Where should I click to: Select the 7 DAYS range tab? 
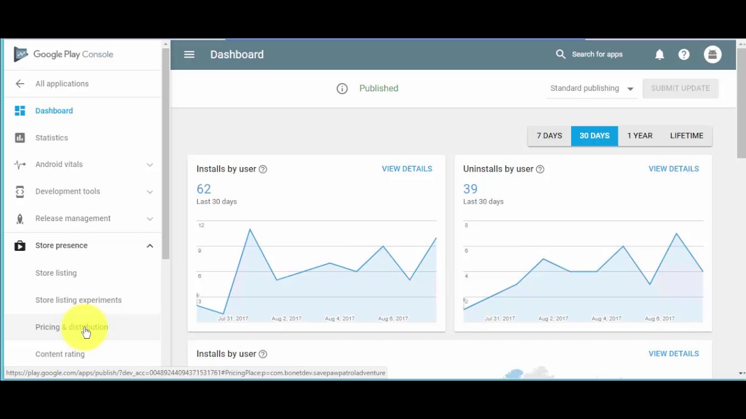tap(550, 136)
